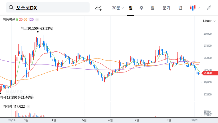The image size is (218, 123).
Task: Open the add indicator chart icon
Action: click(x=98, y=8)
